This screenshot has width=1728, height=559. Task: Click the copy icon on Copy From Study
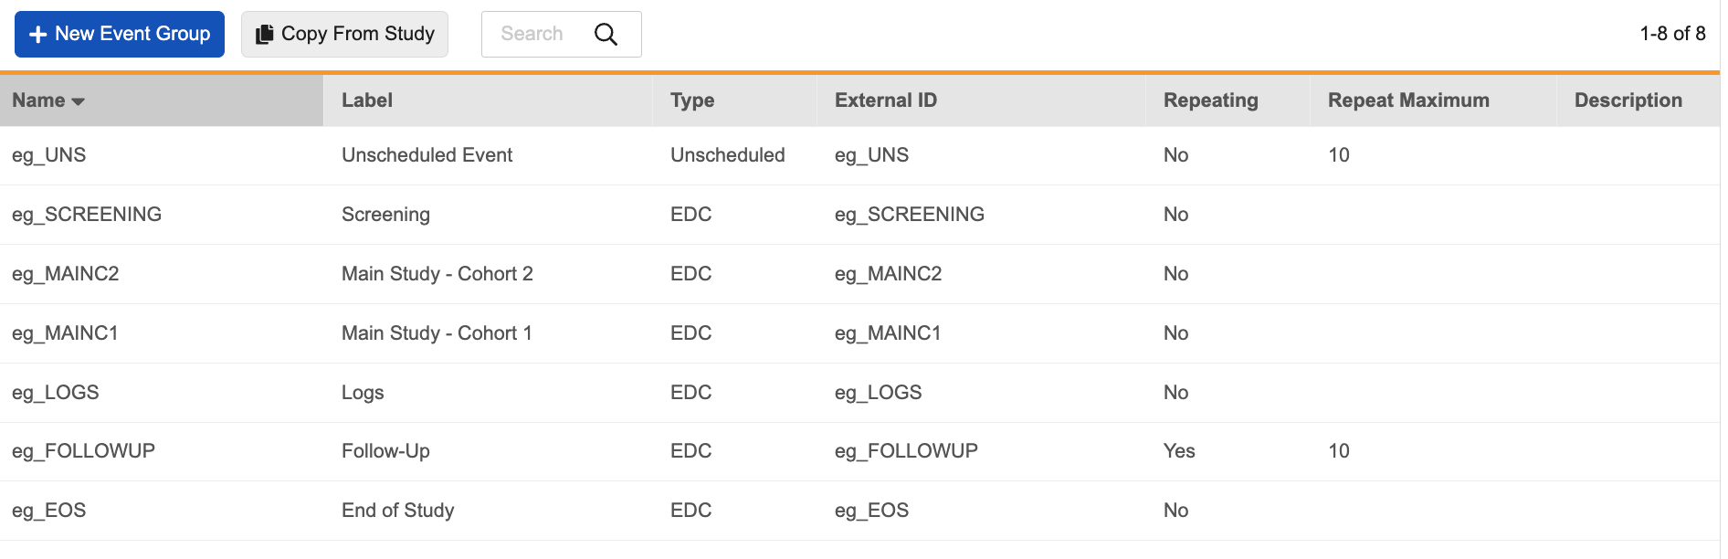(264, 35)
